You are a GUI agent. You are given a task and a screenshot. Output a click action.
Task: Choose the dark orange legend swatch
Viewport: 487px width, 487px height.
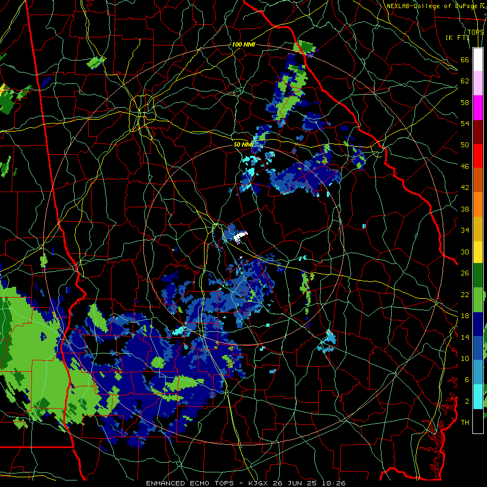tap(478, 180)
